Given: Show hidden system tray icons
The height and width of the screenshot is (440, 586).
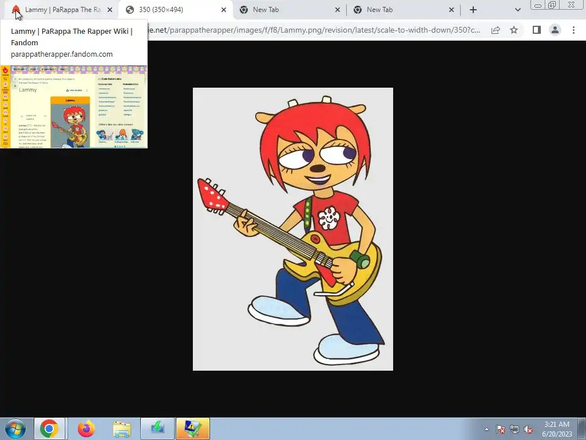Looking at the screenshot, I should [486, 429].
